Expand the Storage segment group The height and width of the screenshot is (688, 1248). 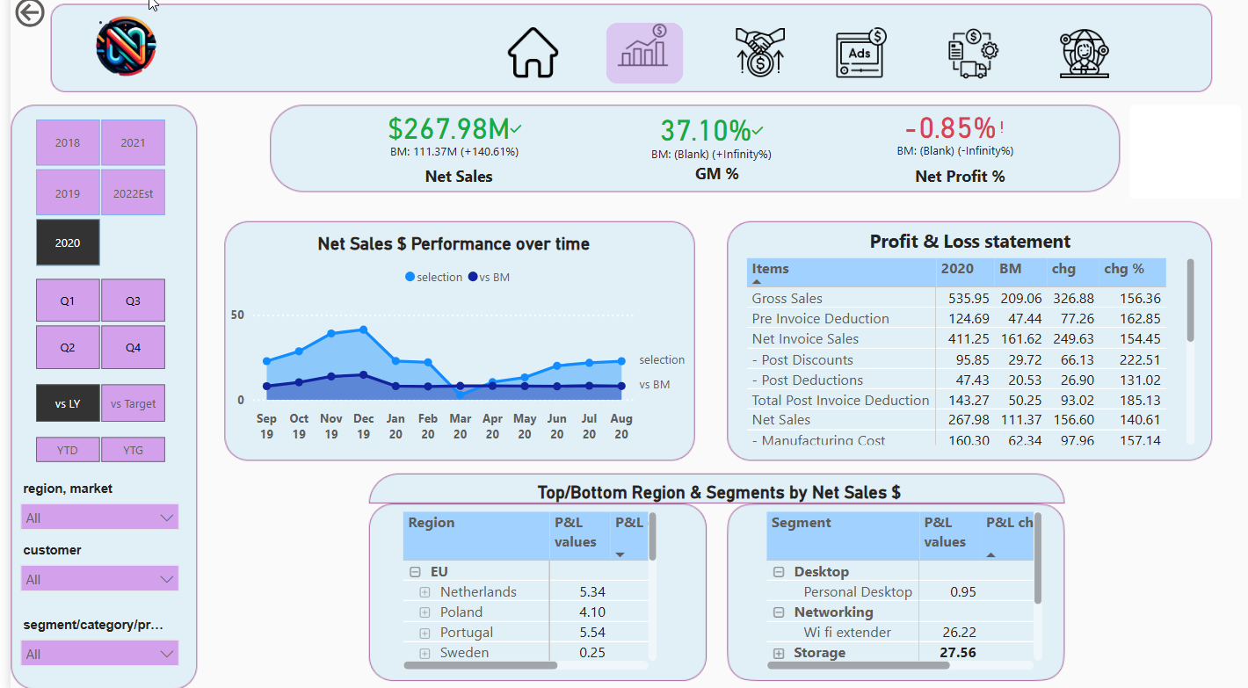click(778, 653)
